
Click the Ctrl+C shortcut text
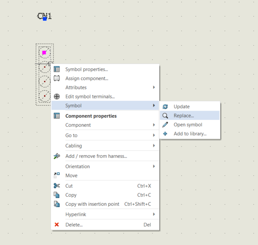[x=144, y=195]
